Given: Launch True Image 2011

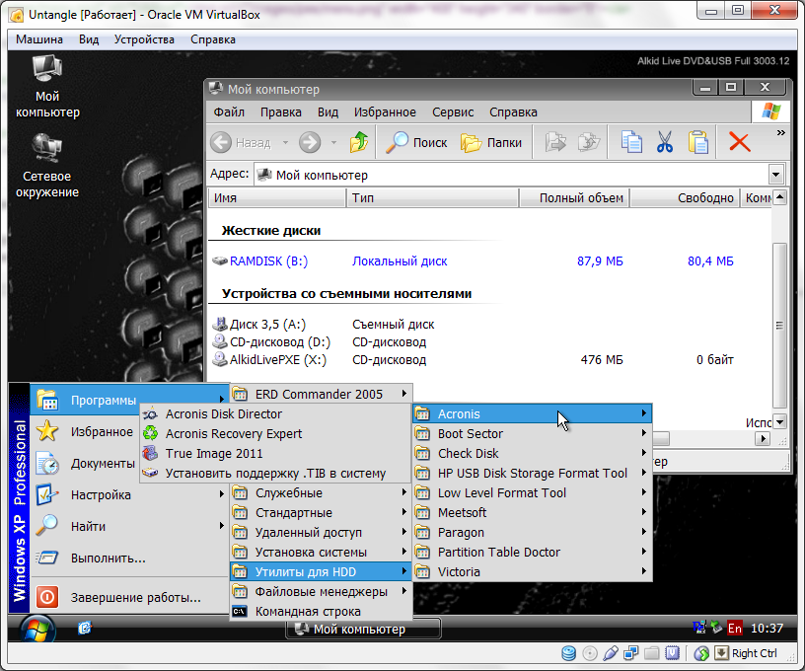Looking at the screenshot, I should (x=275, y=453).
